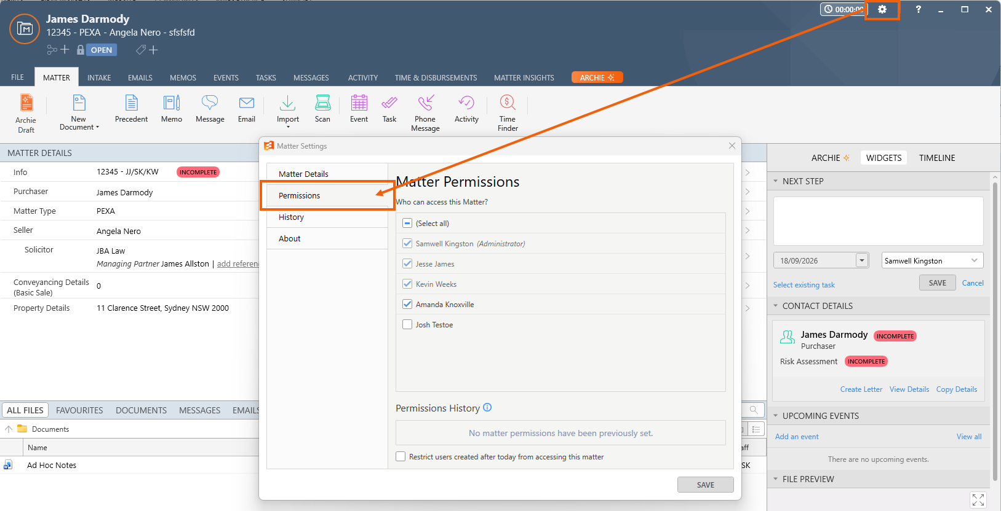Click the next step text field
Image resolution: width=1001 pixels, height=511 pixels.
pyautogui.click(x=878, y=221)
